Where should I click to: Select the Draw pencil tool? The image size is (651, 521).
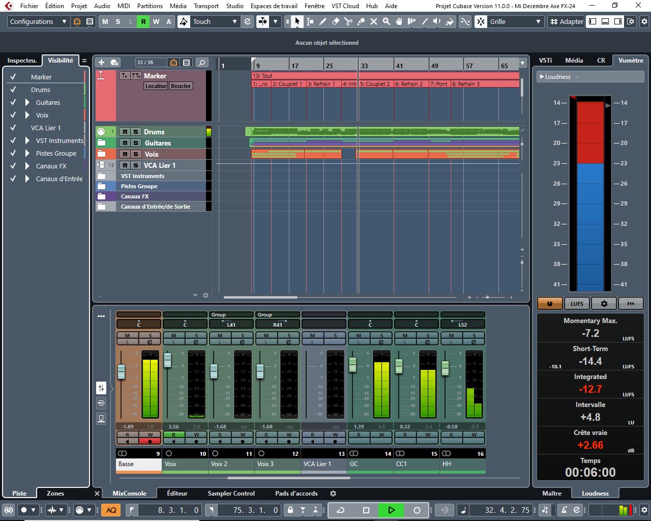click(x=322, y=21)
